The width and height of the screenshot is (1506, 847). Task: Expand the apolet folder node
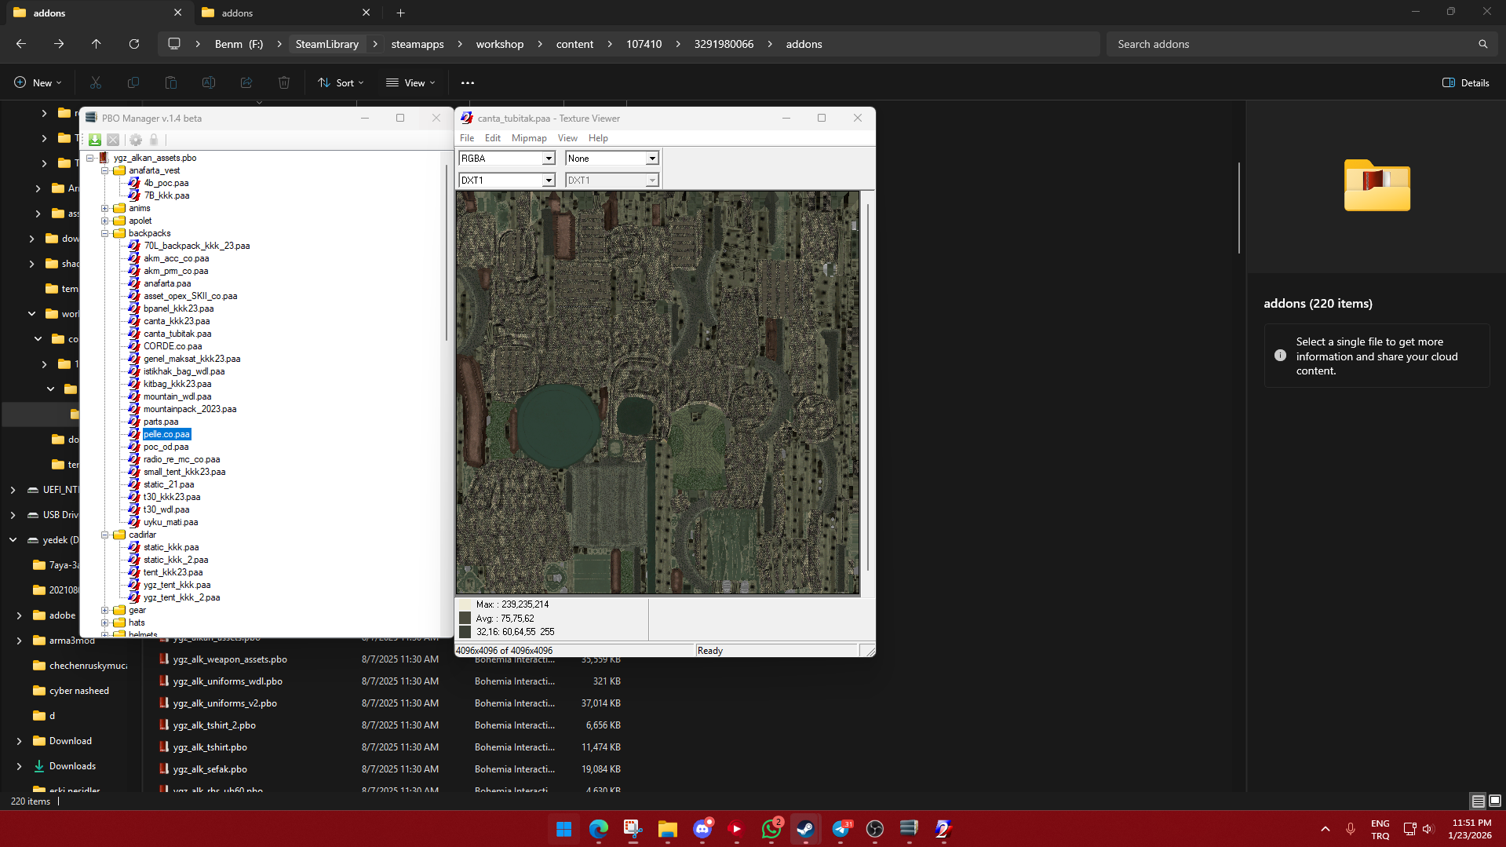pyautogui.click(x=104, y=221)
